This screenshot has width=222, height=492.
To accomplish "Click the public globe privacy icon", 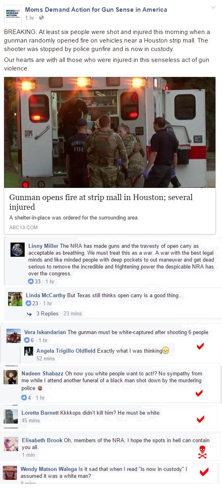I will (41, 18).
